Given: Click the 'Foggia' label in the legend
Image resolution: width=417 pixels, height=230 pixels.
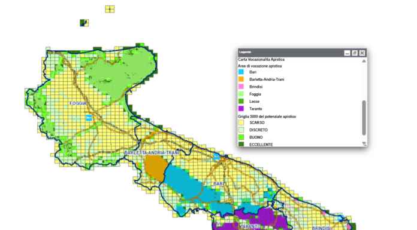Looking at the screenshot, I should pyautogui.click(x=255, y=94).
